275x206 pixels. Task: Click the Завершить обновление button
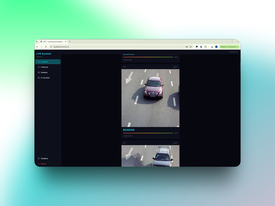[x=229, y=47]
